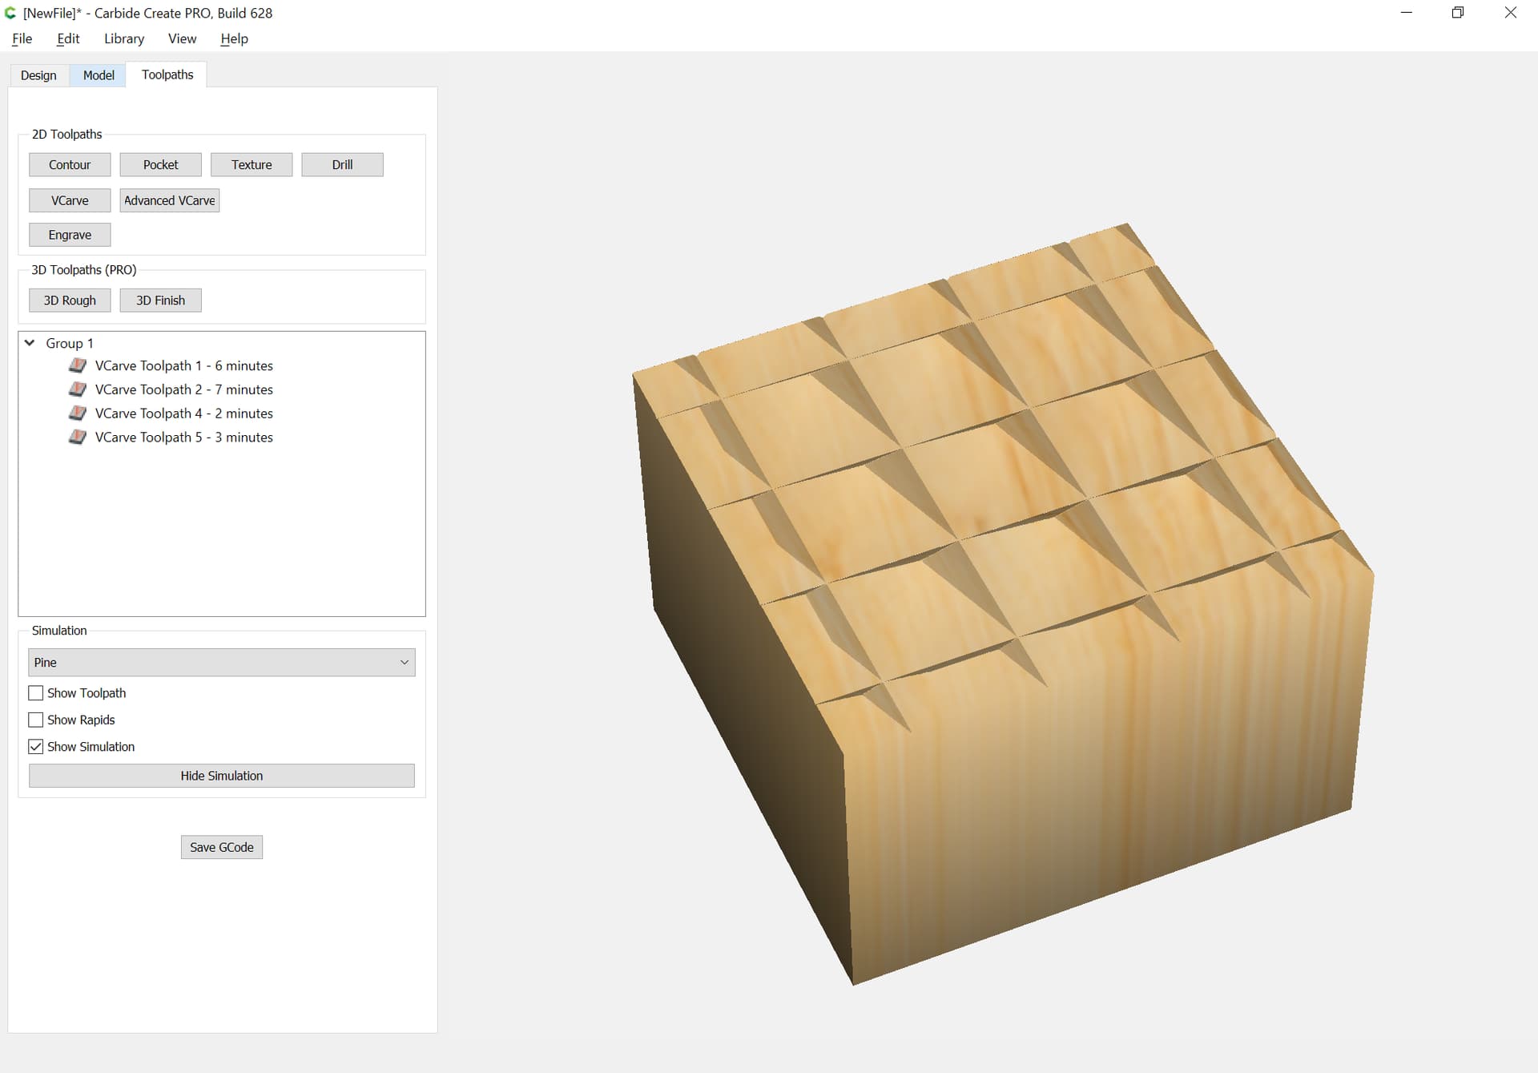Click the simulated pine block in the viewport
This screenshot has width=1538, height=1073.
(x=1001, y=601)
